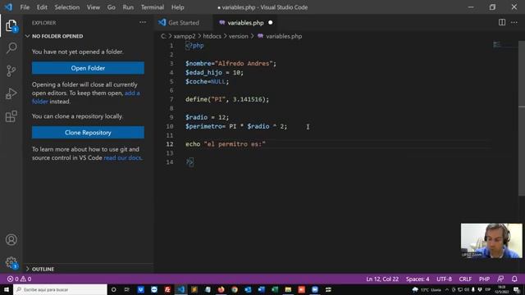Click the taskbar clock and date
Viewport: 525px width, 295px height.
pyautogui.click(x=501, y=289)
